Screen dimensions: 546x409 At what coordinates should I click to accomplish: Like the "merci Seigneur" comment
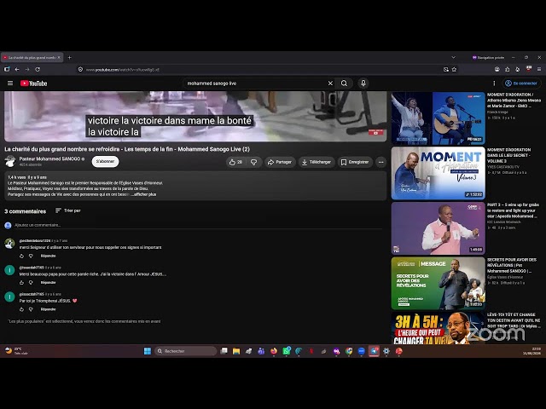click(x=21, y=256)
